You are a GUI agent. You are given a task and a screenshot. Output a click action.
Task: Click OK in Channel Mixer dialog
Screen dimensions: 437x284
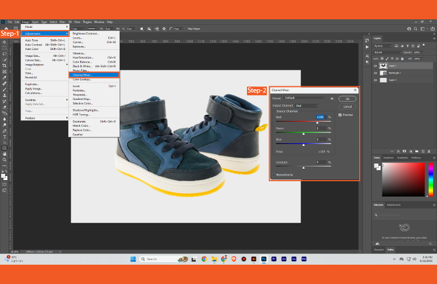(347, 99)
